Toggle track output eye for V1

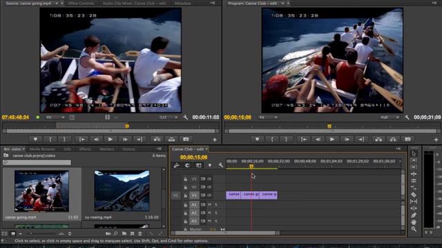pos(209,195)
